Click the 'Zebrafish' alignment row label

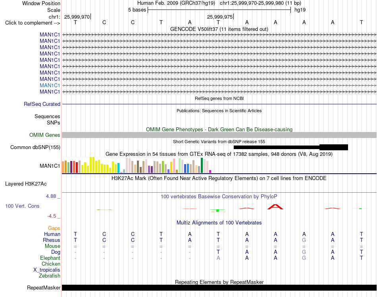click(50, 276)
